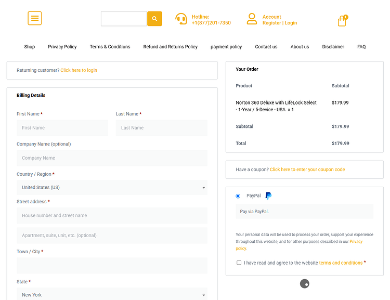The height and width of the screenshot is (300, 390).
Task: Open the About us menu item
Action: [x=300, y=47]
